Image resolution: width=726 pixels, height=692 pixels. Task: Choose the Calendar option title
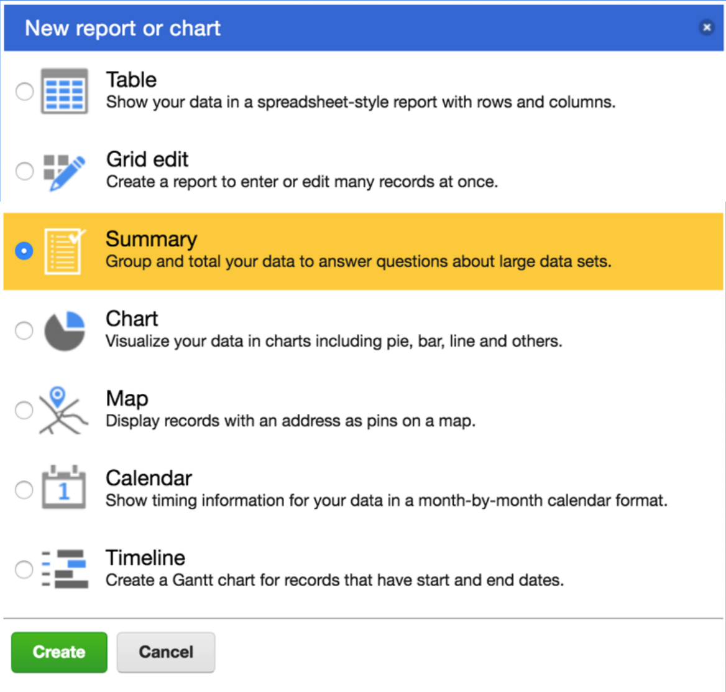click(x=149, y=478)
